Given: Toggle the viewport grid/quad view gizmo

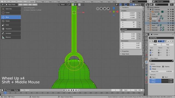Looking at the screenshot, I should click(98, 8).
